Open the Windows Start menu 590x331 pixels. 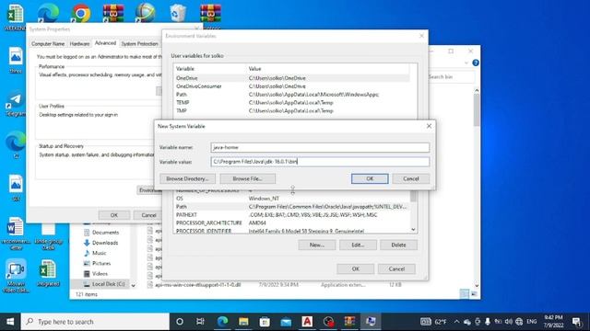coord(10,322)
